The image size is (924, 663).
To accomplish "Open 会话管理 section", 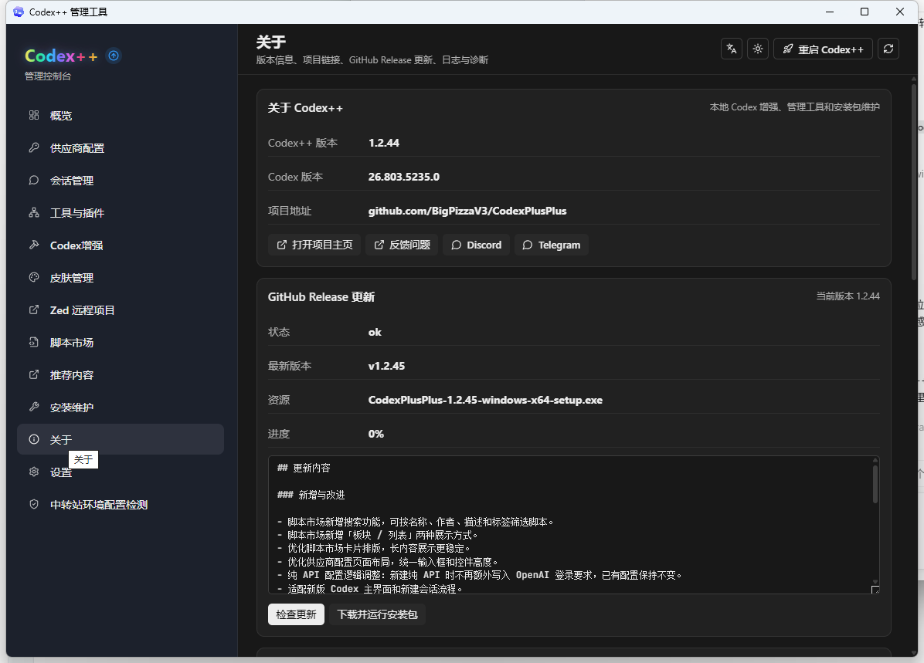I will click(x=121, y=180).
